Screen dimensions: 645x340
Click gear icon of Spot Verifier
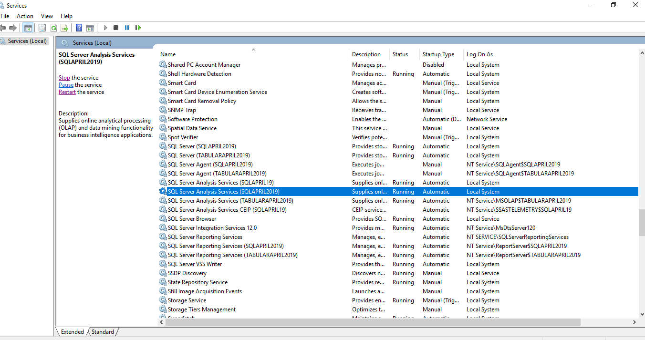[163, 137]
